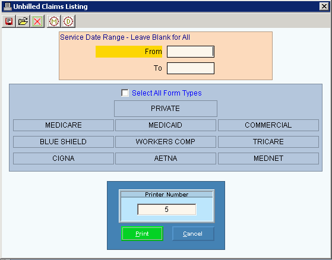Click the red save icon in toolbar
The height and width of the screenshot is (260, 332).
point(9,21)
